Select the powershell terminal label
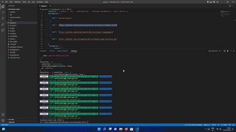236x132 pixels. point(213,51)
